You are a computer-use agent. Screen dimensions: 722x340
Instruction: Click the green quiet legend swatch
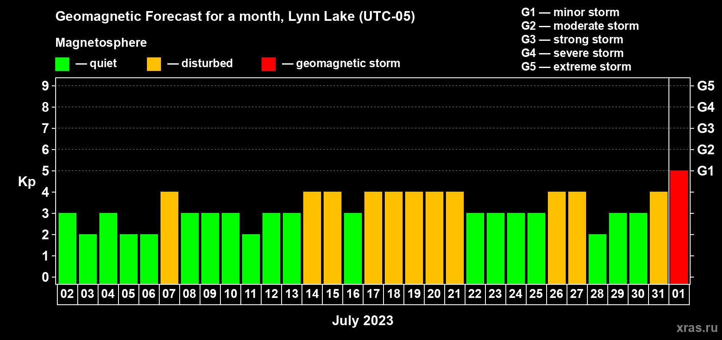[x=62, y=64]
